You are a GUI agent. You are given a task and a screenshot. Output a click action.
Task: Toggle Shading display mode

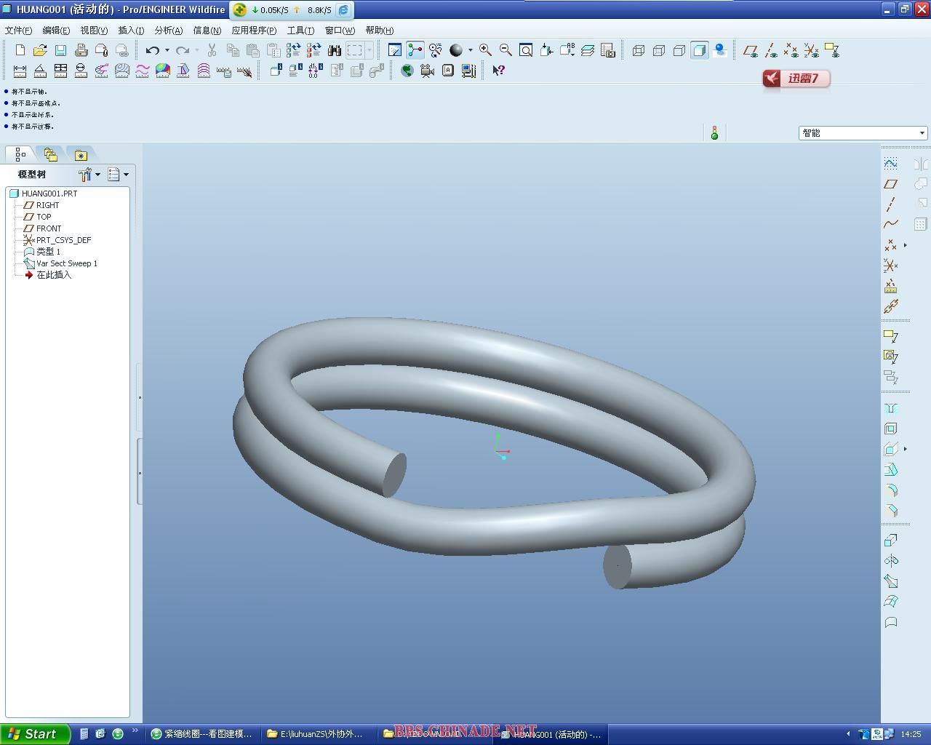point(700,50)
